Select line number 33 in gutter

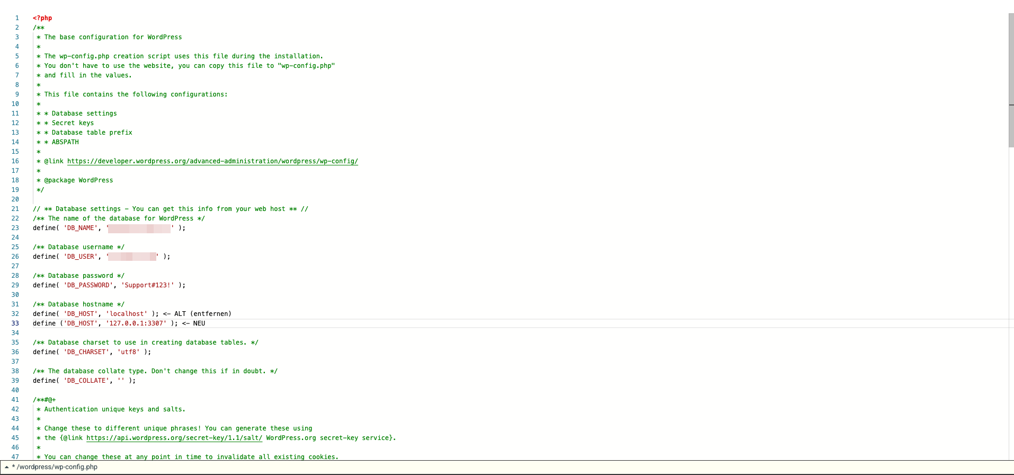(x=15, y=323)
